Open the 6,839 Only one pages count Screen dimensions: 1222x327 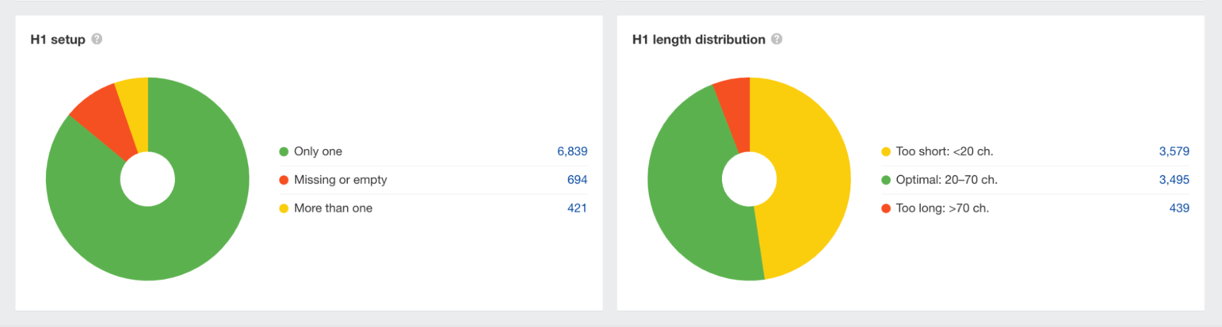[x=572, y=152]
